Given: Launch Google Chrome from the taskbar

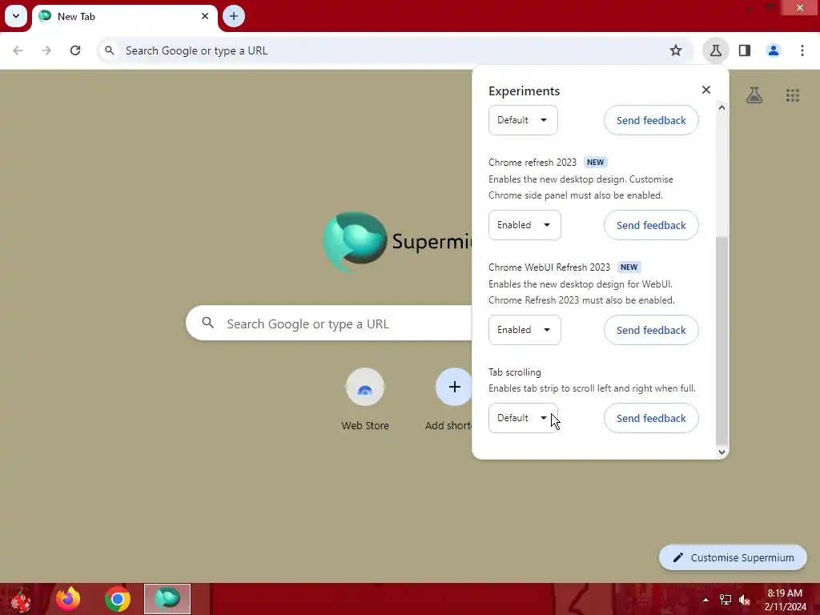Looking at the screenshot, I should point(118,599).
